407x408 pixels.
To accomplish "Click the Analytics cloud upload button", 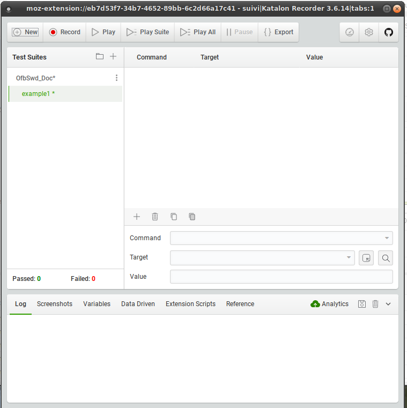I will pos(329,304).
